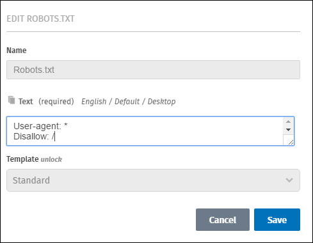Expand the Standard template chevron arrow

click(x=289, y=180)
